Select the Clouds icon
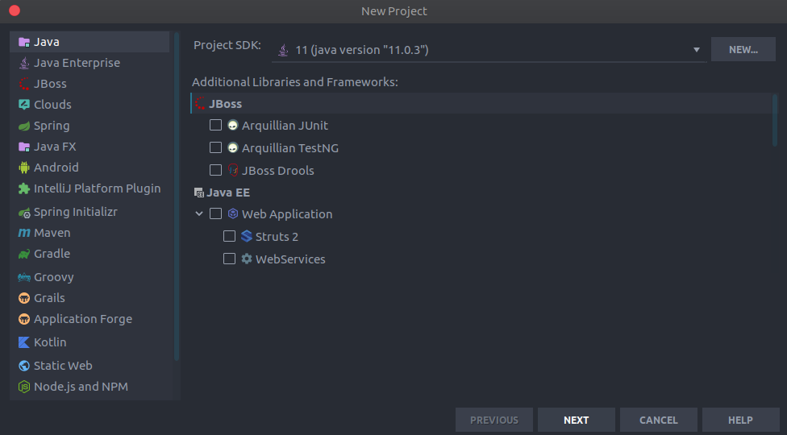The image size is (787, 435). 23,105
